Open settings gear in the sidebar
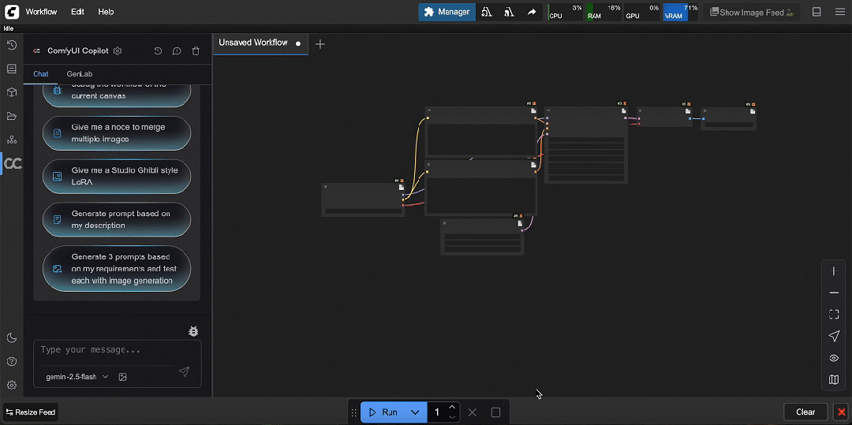The width and height of the screenshot is (852, 425). point(11,386)
